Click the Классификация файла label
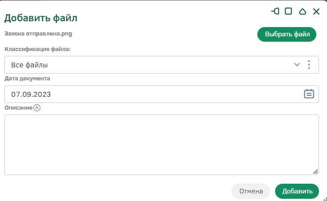 point(38,49)
